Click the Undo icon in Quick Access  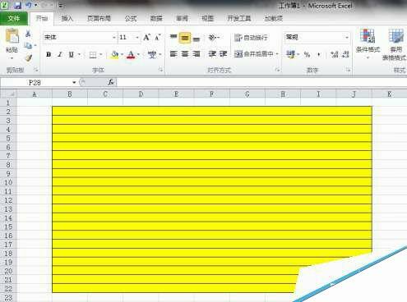point(29,5)
